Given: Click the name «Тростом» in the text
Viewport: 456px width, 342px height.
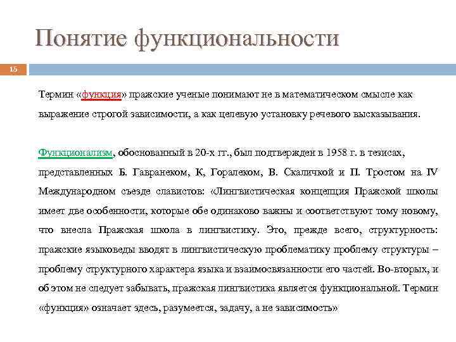Looking at the screenshot, I should pos(385,172).
